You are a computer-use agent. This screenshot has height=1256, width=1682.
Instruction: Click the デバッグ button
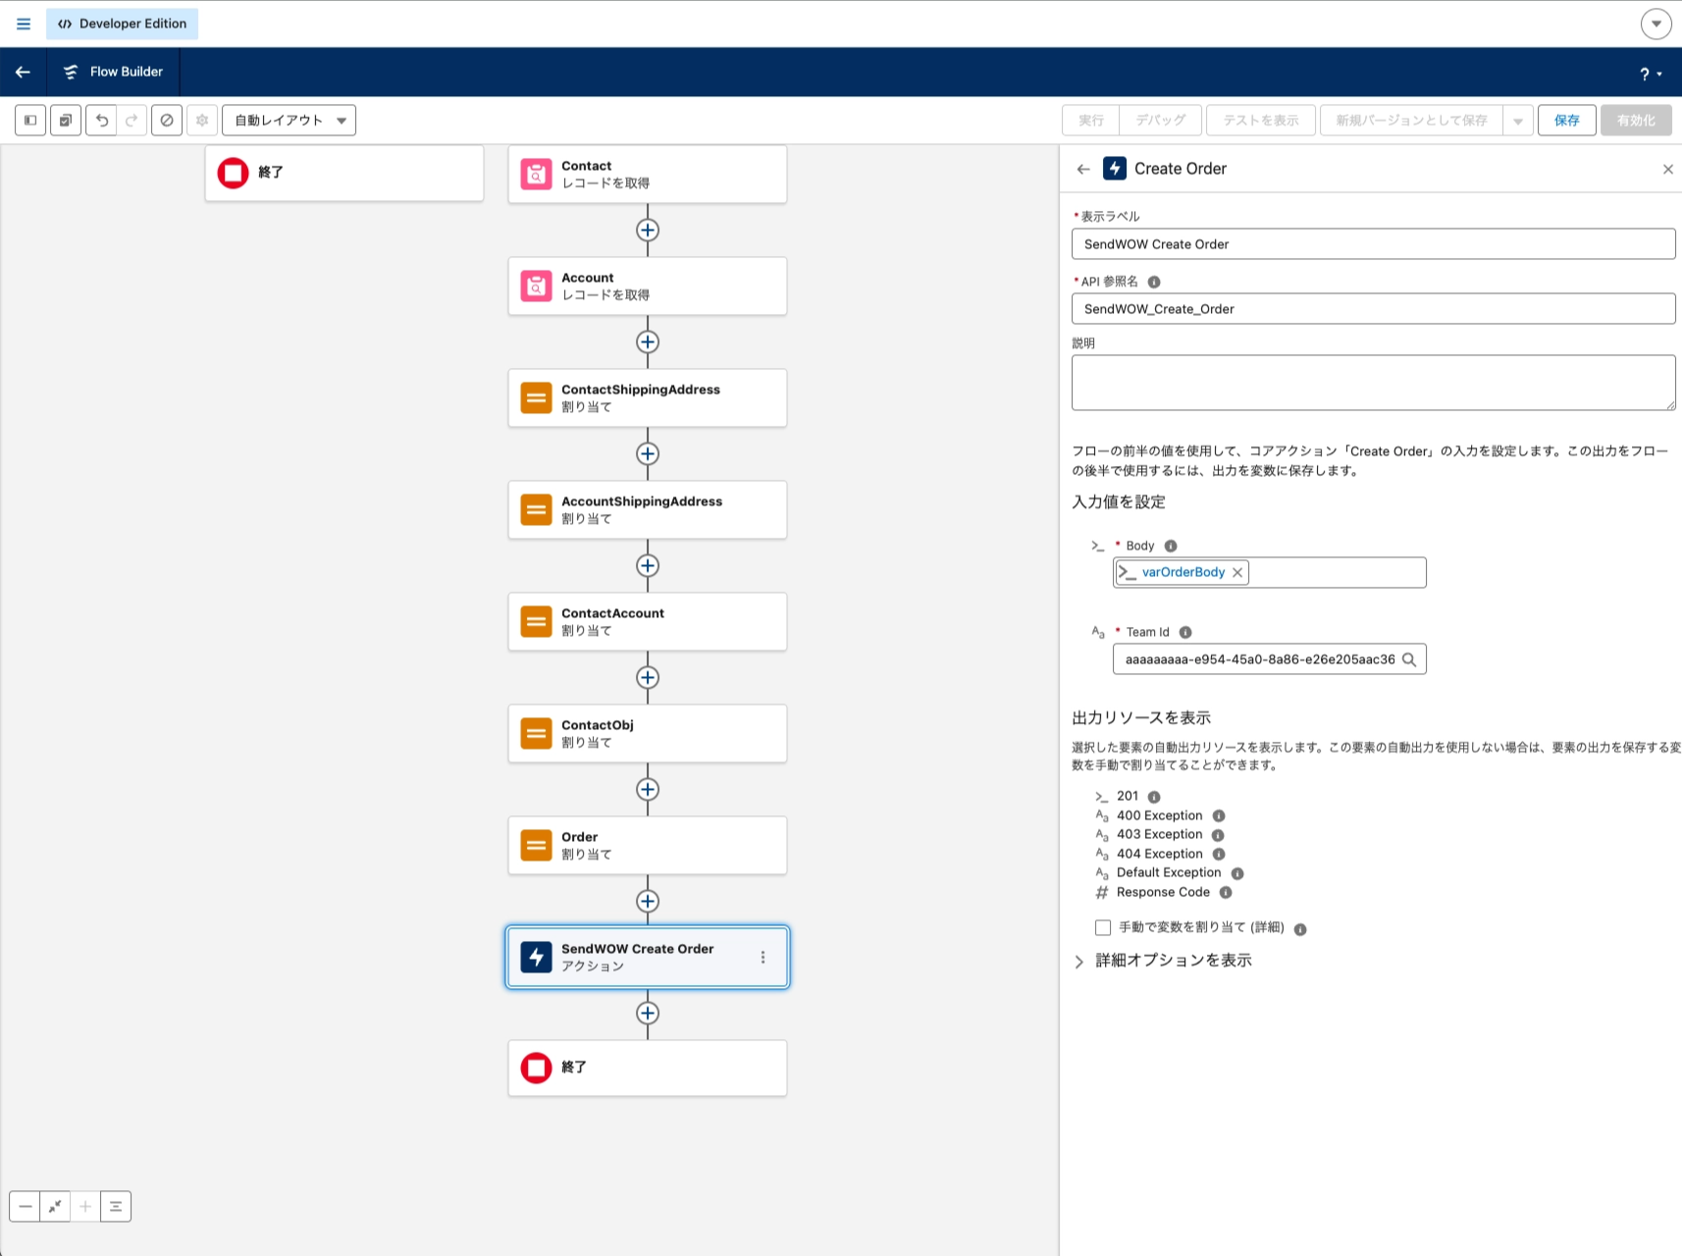(x=1161, y=120)
